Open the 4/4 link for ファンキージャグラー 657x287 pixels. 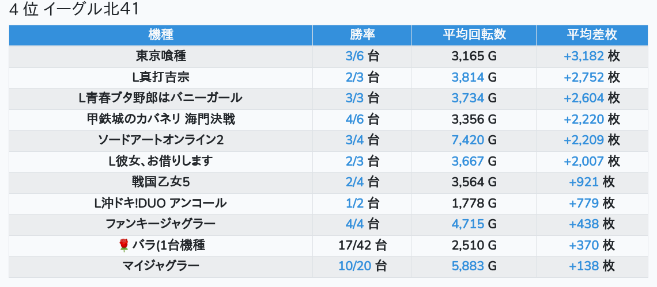(x=354, y=224)
